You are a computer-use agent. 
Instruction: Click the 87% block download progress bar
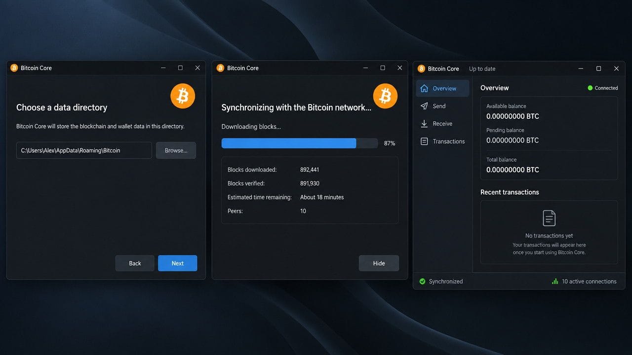pyautogui.click(x=300, y=143)
